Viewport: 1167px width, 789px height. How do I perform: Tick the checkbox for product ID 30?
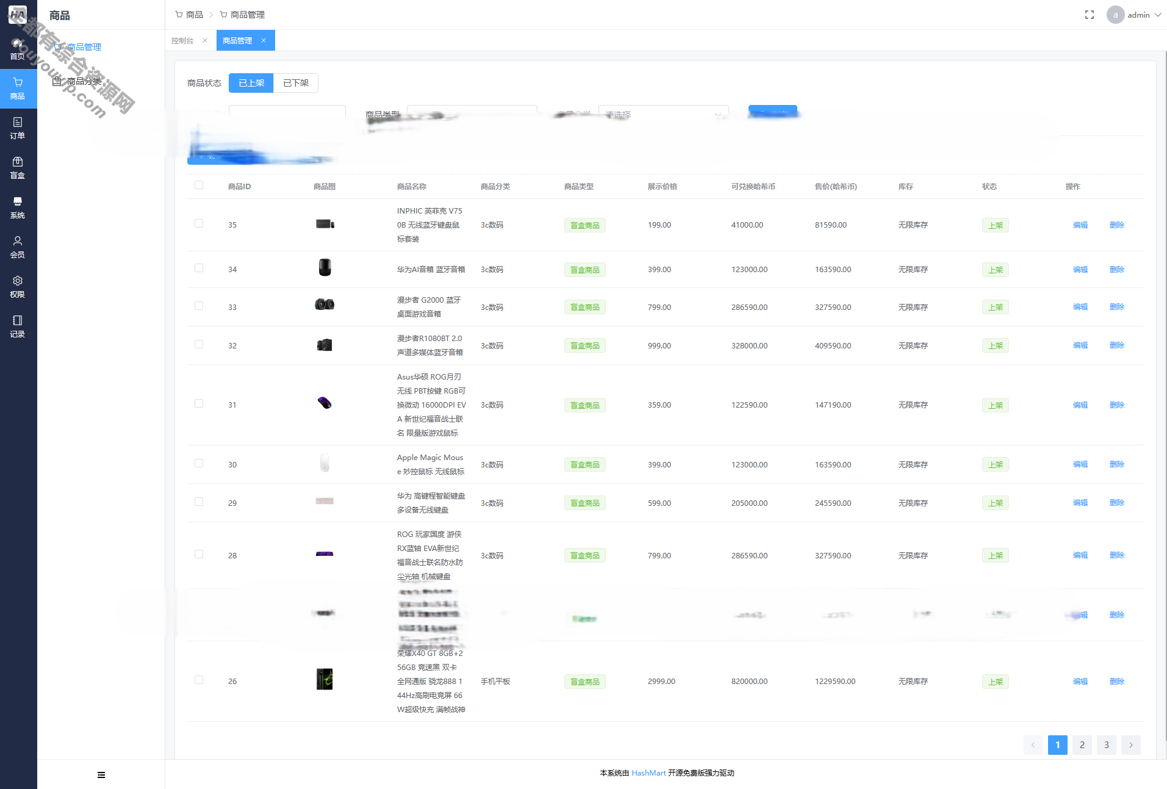pos(199,463)
